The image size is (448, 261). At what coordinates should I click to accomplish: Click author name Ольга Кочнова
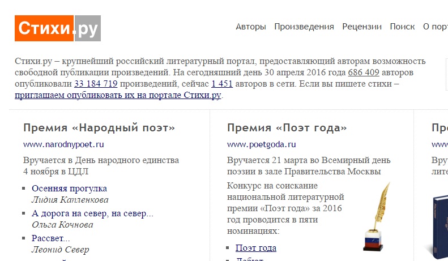coord(62,225)
